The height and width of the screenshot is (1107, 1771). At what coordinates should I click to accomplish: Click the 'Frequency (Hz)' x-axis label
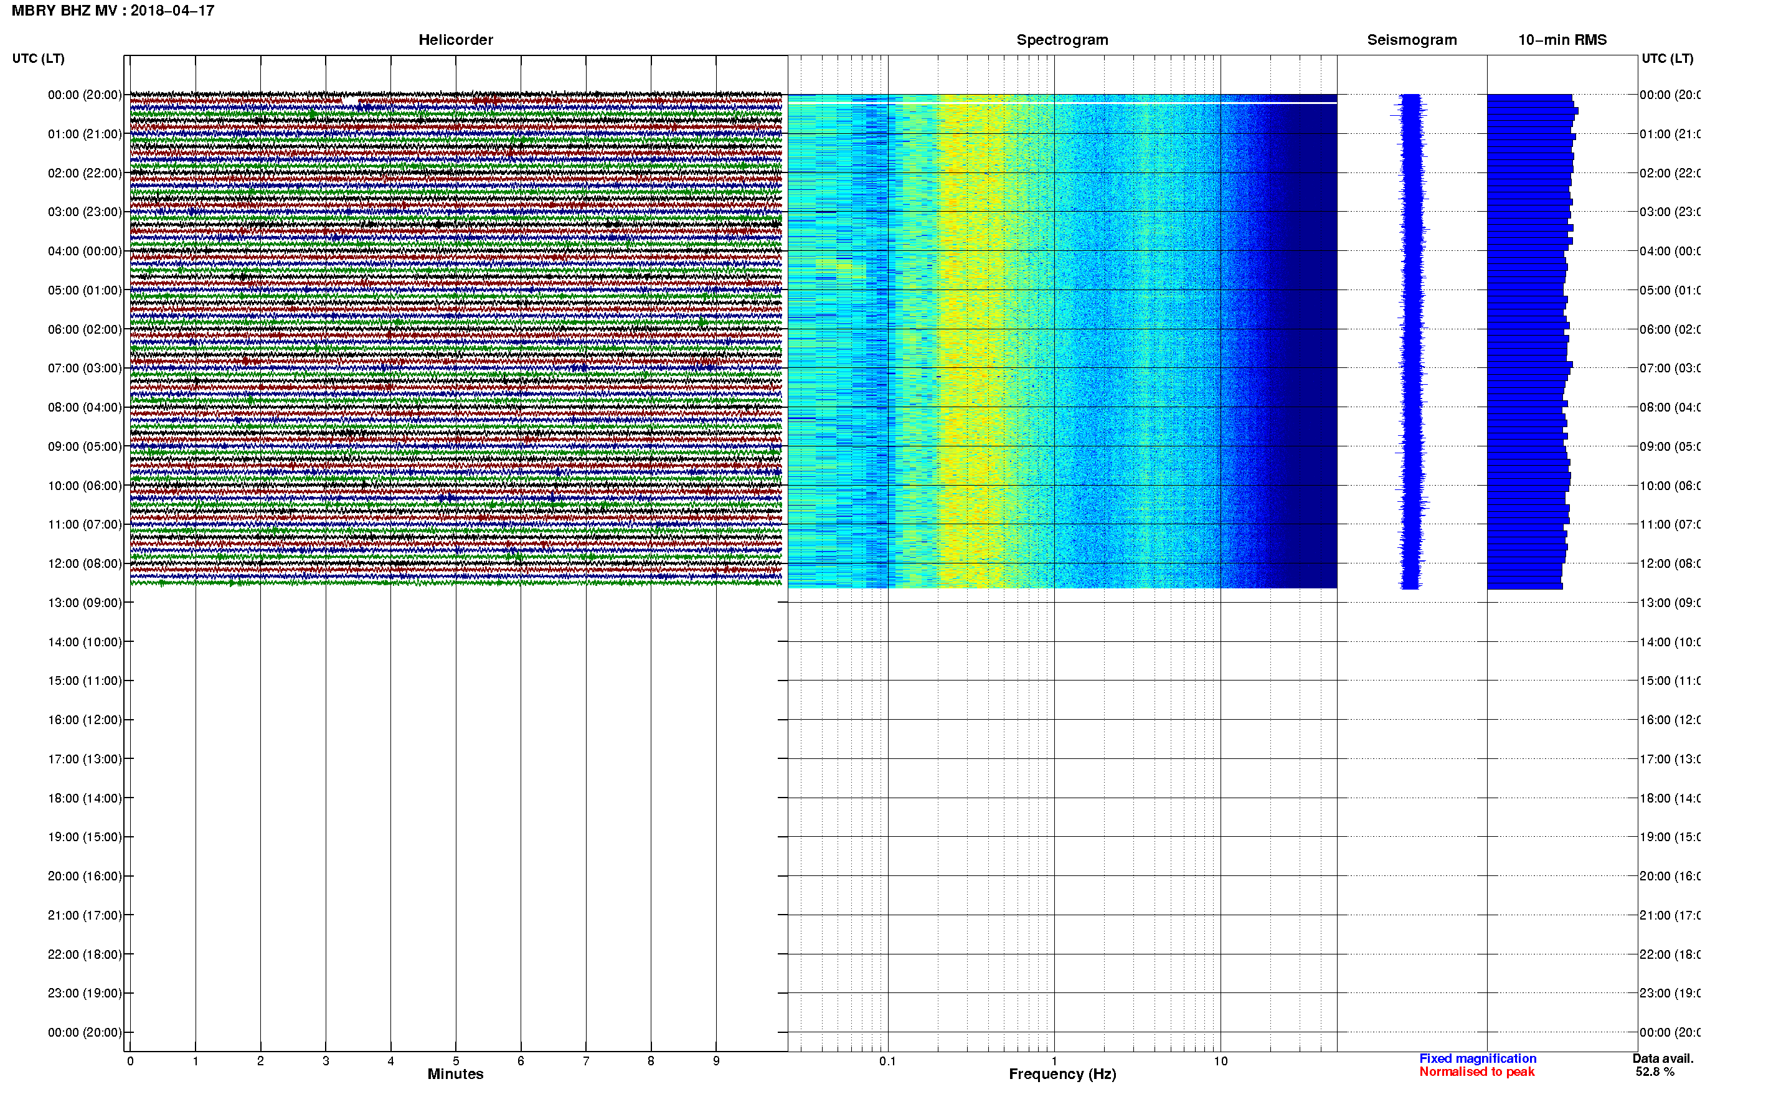(x=1062, y=1075)
